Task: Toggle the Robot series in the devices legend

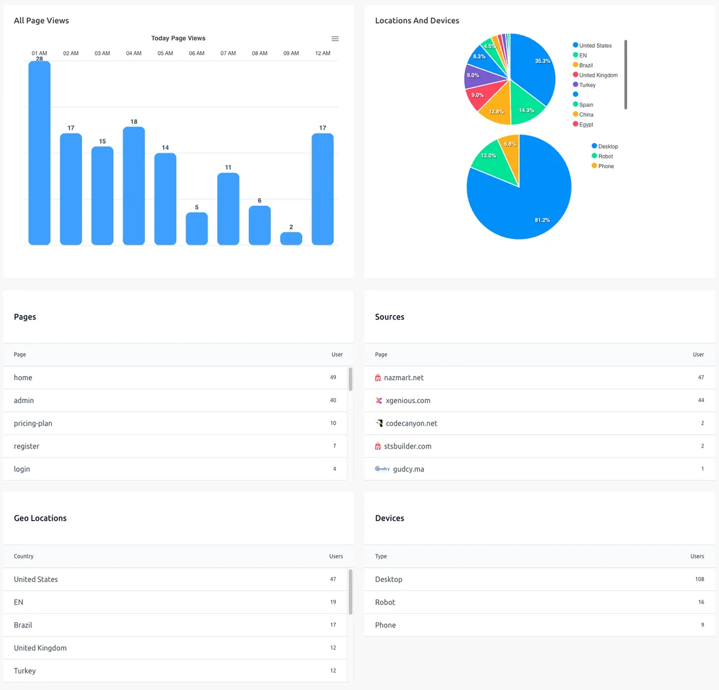Action: coord(603,156)
